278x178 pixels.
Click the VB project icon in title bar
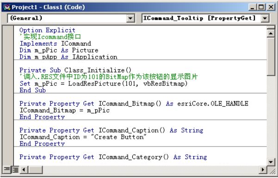(x=7, y=7)
